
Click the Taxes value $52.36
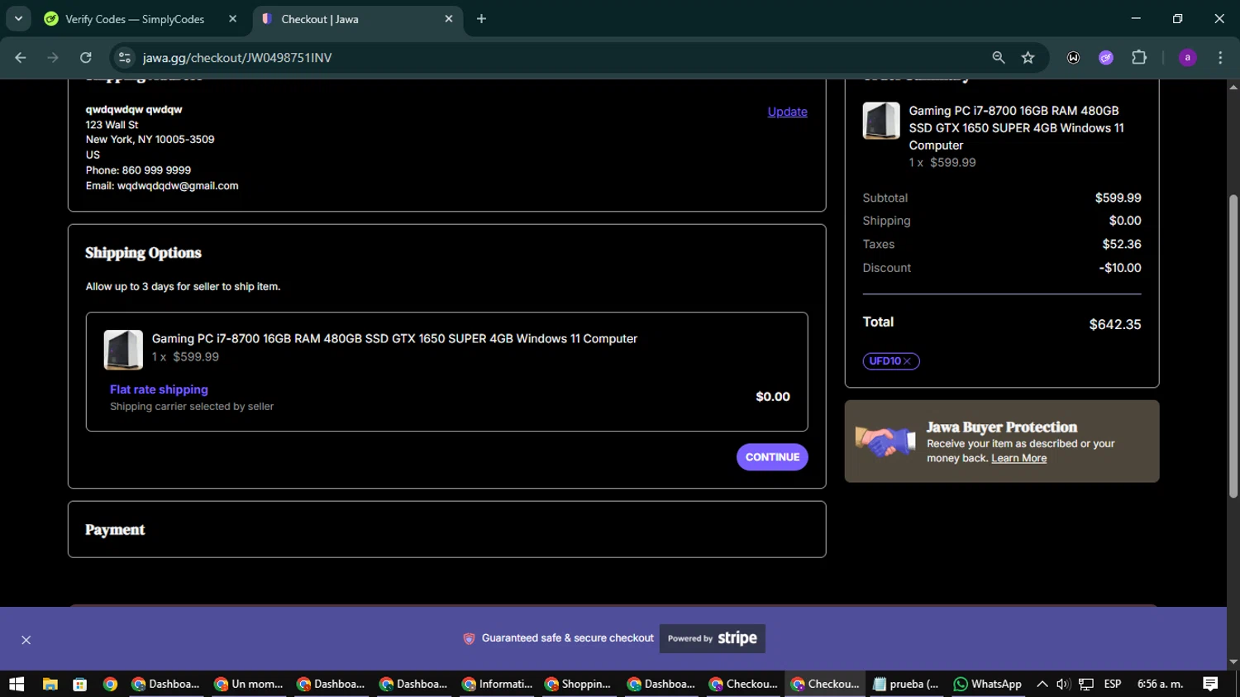(x=1122, y=244)
